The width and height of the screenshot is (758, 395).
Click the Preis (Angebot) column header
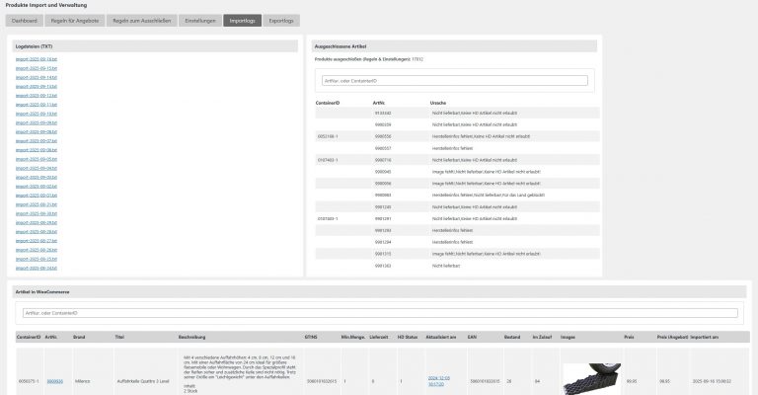671,337
